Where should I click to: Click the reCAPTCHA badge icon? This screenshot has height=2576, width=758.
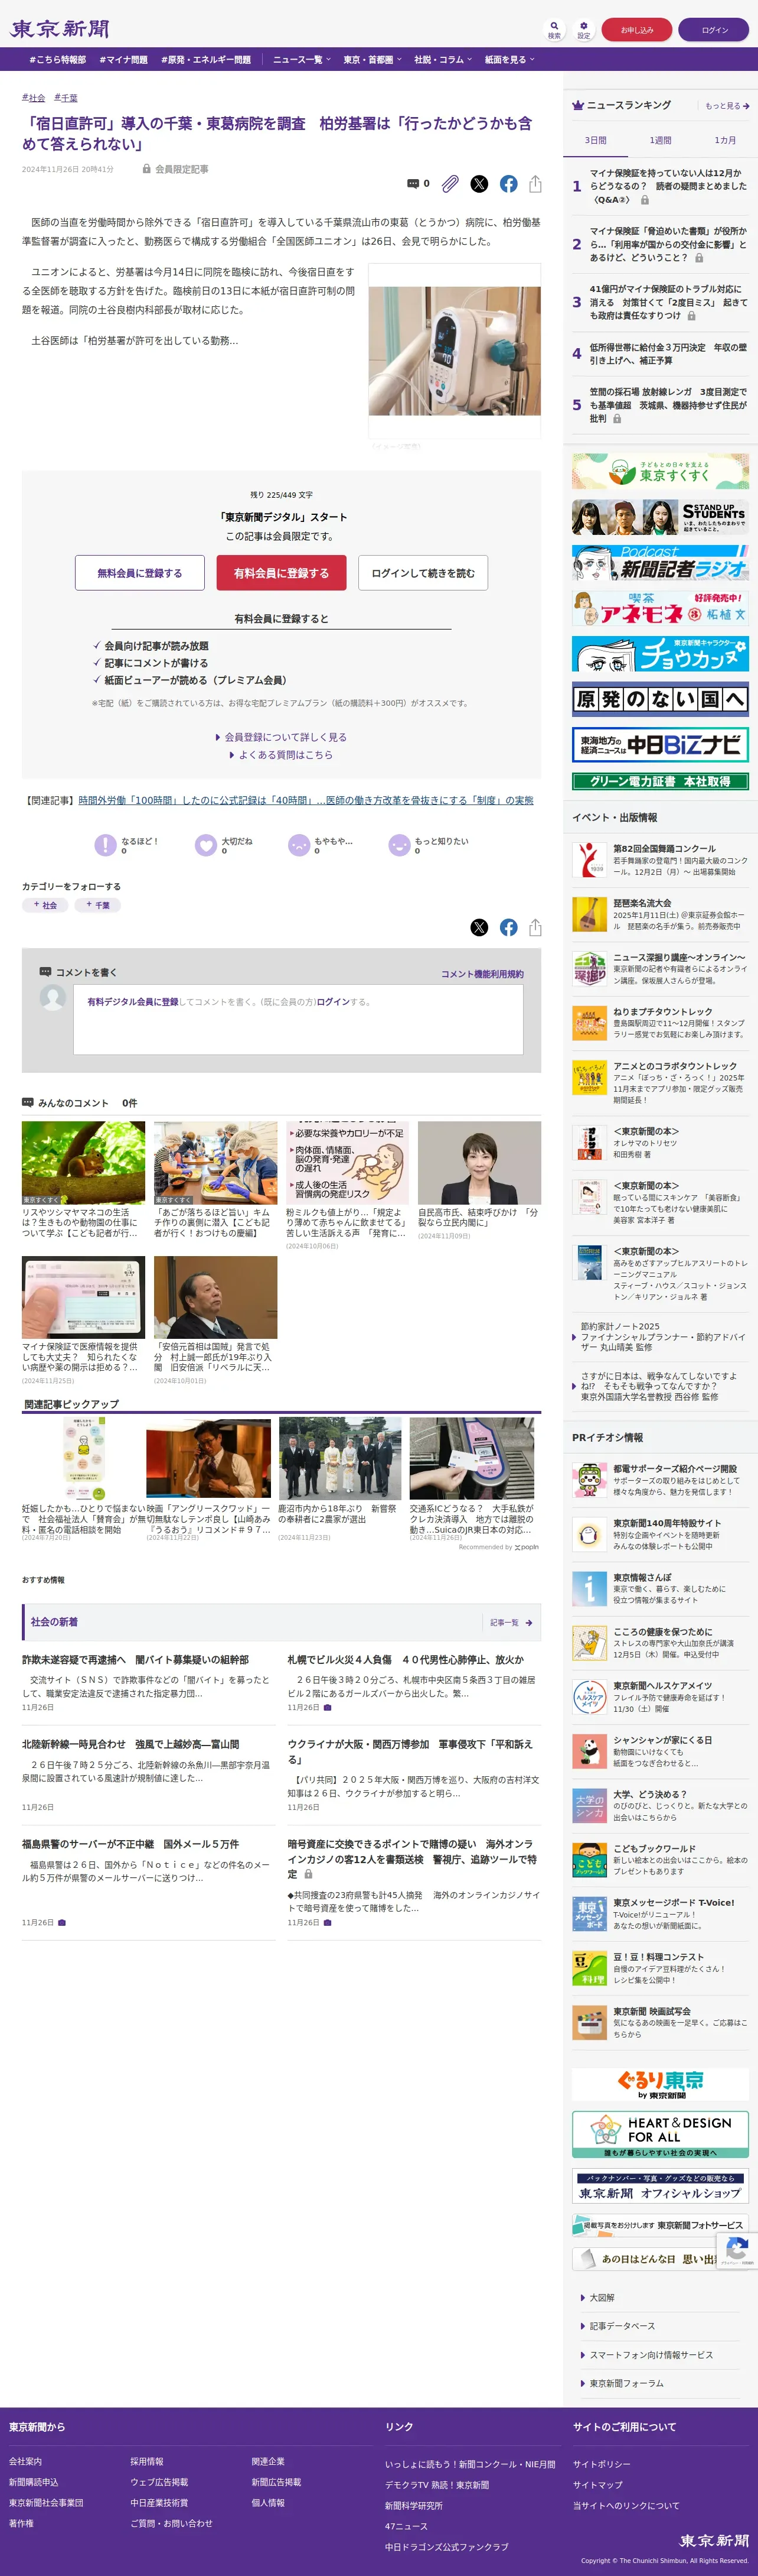coord(737,2250)
